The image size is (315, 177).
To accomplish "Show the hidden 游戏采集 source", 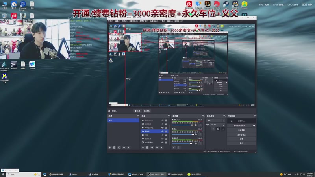I will click(163, 139).
